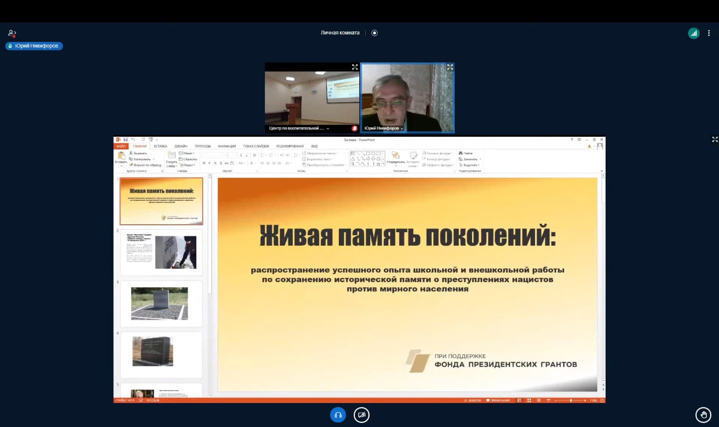Check the connection quality indicator
Viewport: 719px width, 427px height.
click(694, 33)
